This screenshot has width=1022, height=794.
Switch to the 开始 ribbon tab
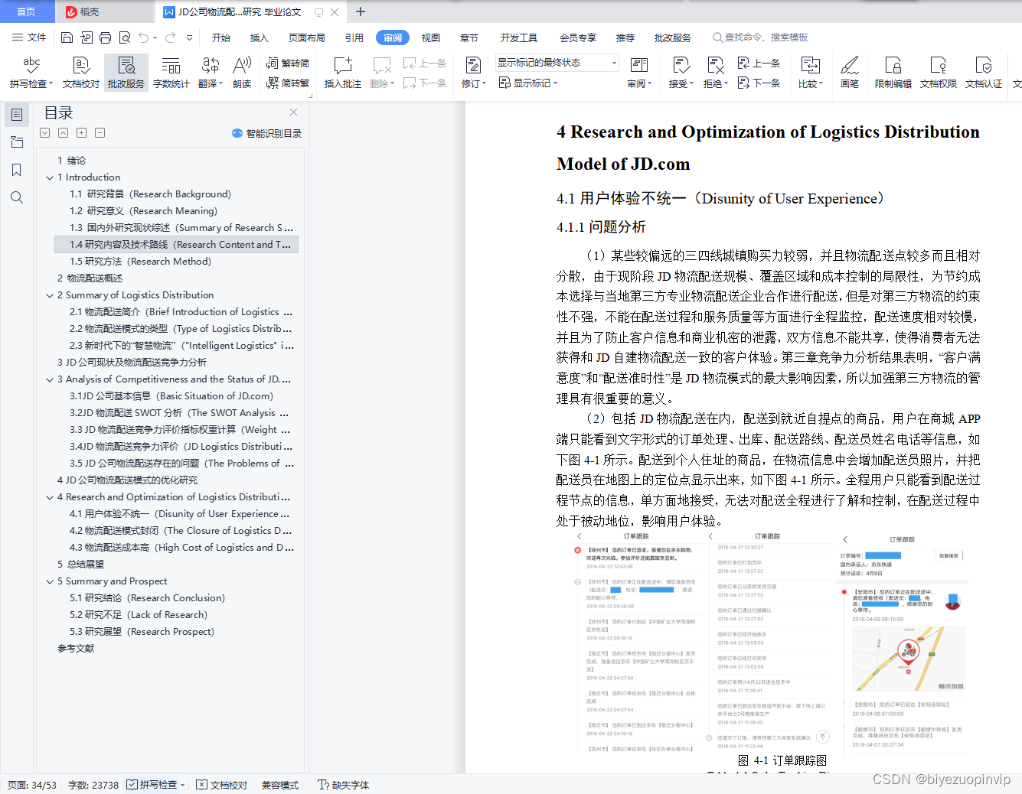pos(221,37)
